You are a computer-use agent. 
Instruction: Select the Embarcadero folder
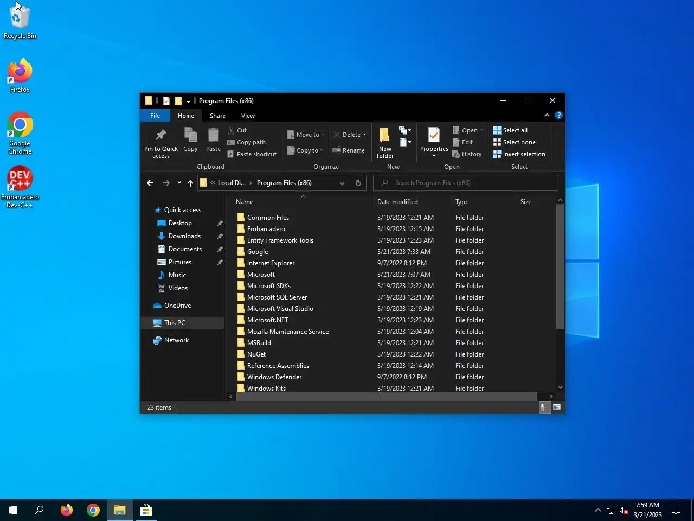pos(266,229)
